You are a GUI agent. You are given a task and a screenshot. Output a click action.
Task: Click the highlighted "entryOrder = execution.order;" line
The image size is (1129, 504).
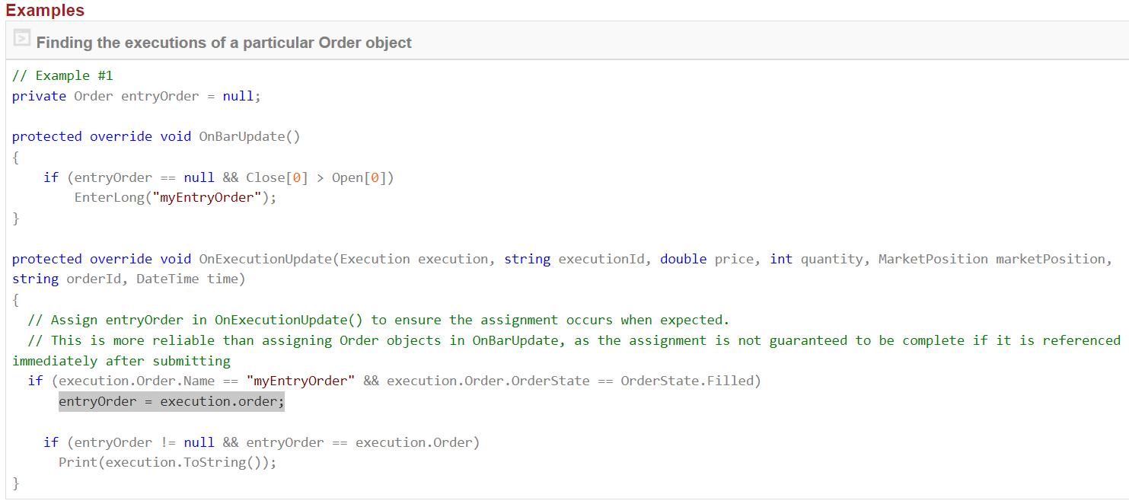pos(171,401)
